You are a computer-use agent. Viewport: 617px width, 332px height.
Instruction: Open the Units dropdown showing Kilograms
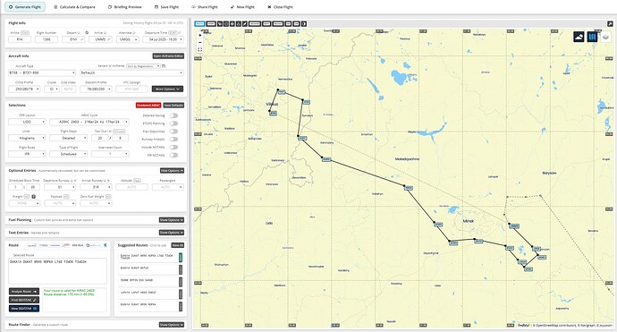point(27,138)
